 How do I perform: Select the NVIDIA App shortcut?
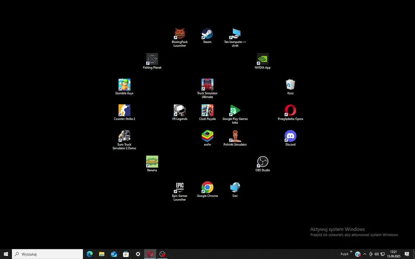[x=263, y=61]
